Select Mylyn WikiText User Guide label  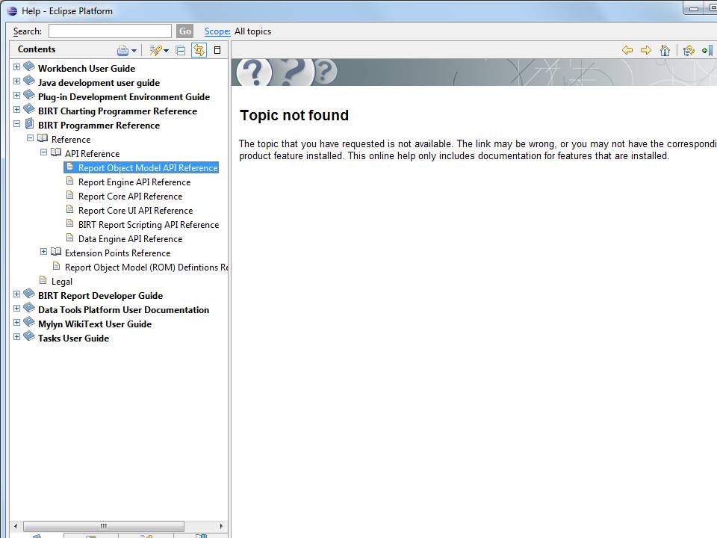click(95, 324)
